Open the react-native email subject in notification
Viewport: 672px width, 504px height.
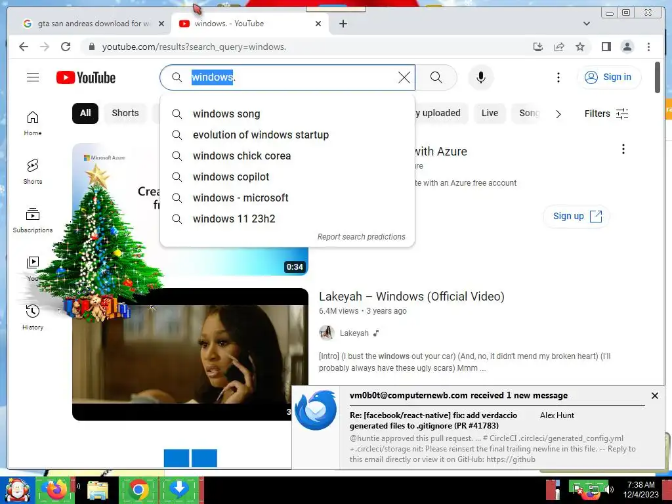(x=433, y=421)
